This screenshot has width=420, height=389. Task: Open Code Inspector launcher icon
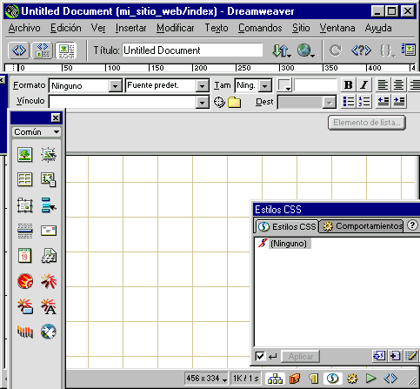point(390,379)
